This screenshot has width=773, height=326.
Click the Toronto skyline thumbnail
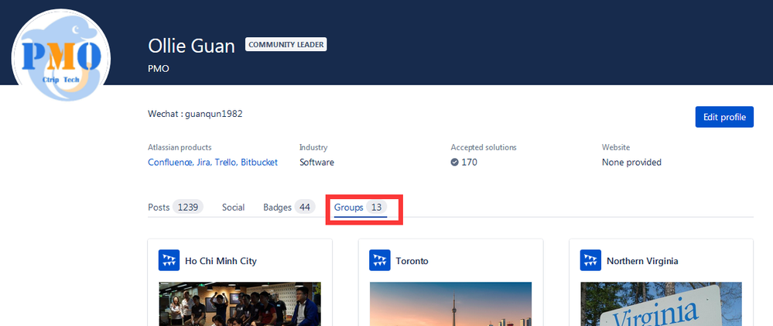click(x=450, y=304)
